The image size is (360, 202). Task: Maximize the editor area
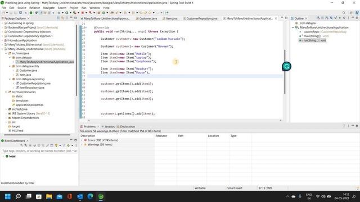[286, 18]
